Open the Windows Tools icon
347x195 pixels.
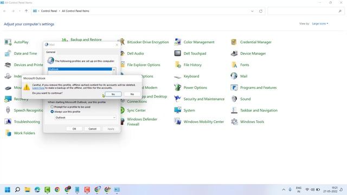pyautogui.click(x=234, y=121)
